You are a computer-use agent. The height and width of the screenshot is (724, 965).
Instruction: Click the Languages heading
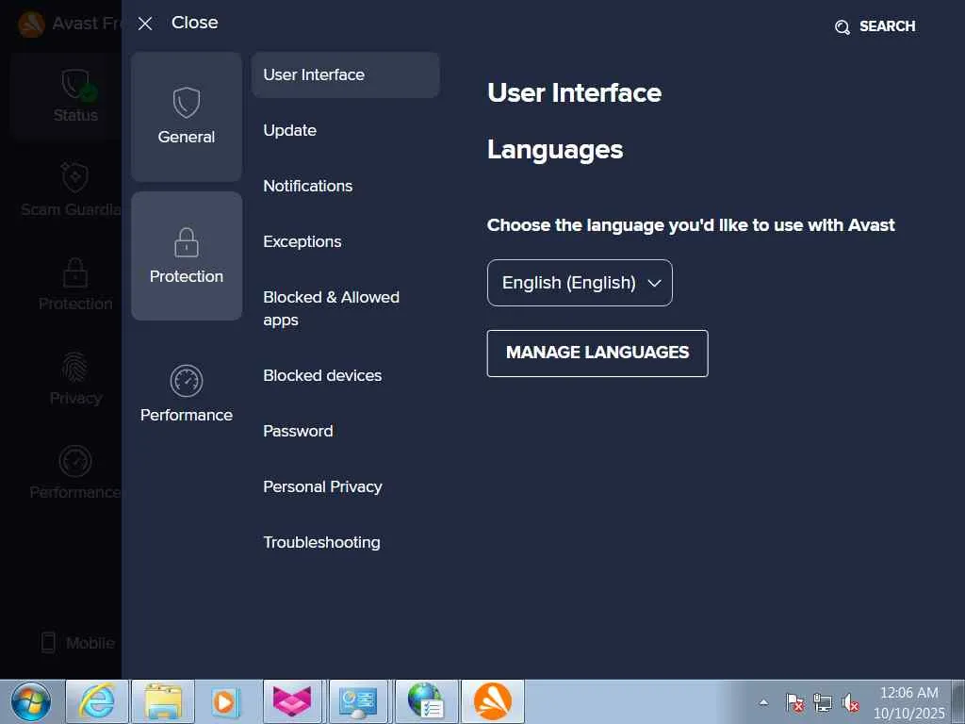click(x=555, y=150)
